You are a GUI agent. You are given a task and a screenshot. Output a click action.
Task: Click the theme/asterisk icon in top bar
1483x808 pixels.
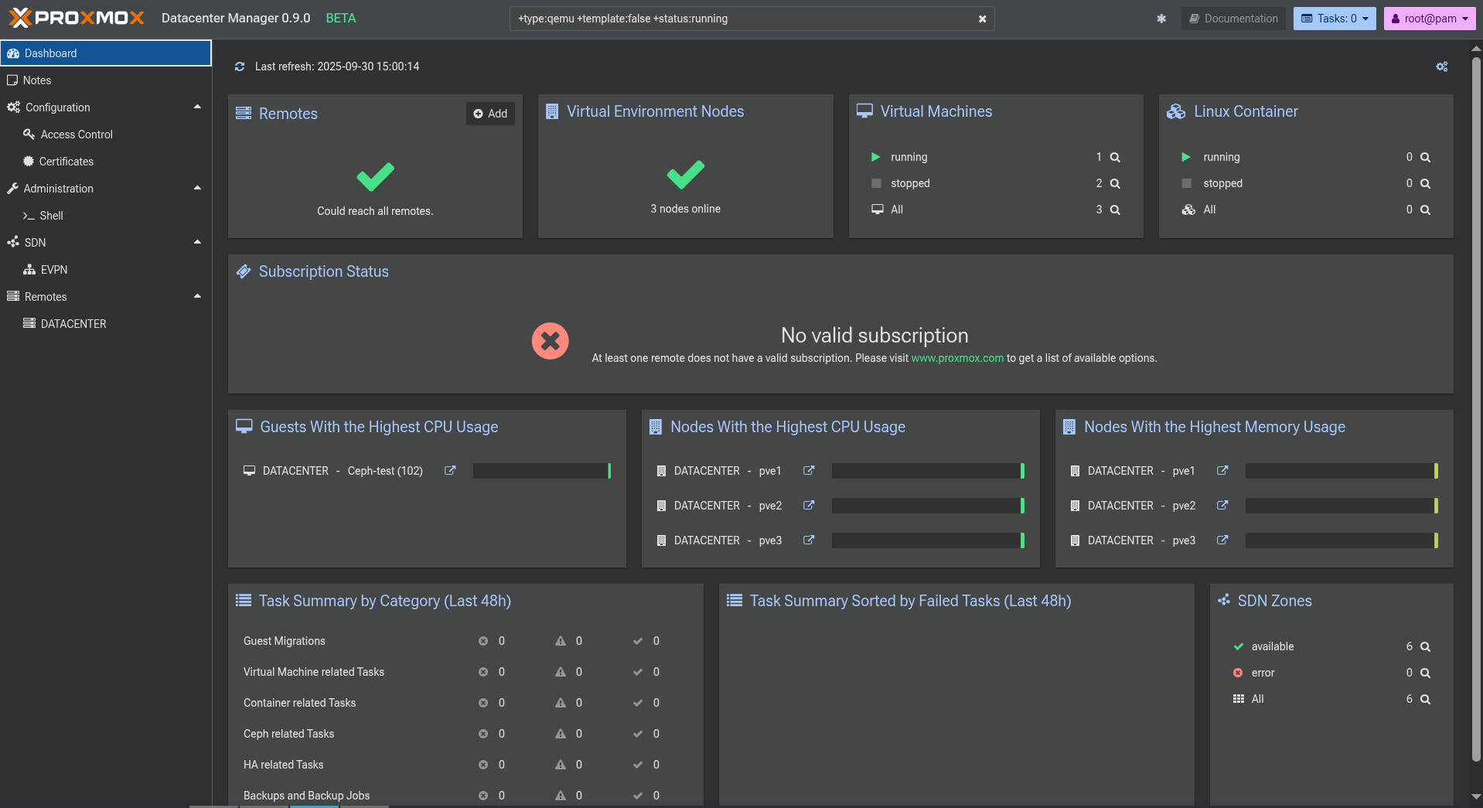[x=1161, y=19]
